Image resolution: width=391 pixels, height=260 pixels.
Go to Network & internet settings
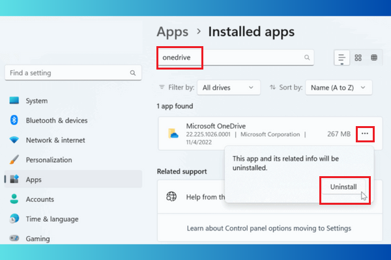(73, 140)
